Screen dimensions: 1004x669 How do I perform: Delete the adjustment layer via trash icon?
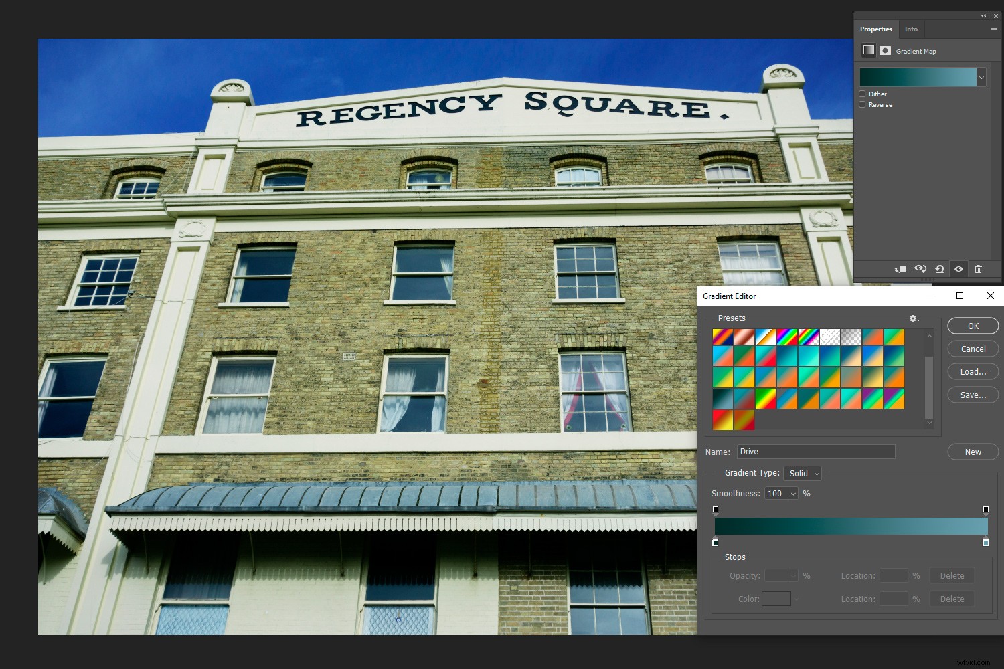point(978,269)
